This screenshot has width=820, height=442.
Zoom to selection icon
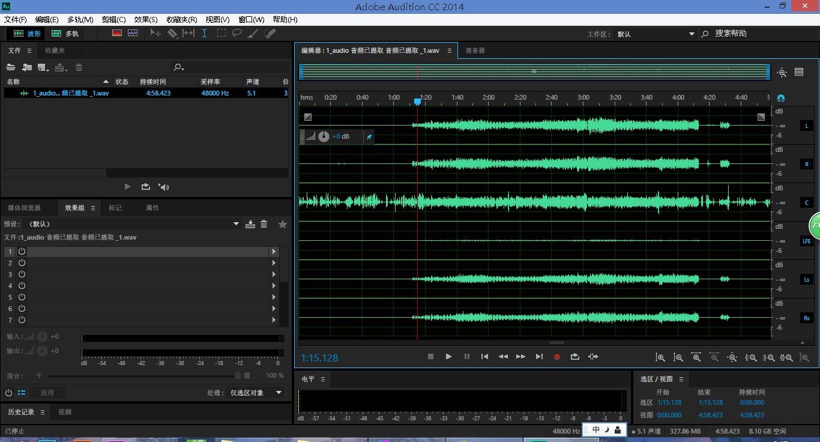point(786,357)
